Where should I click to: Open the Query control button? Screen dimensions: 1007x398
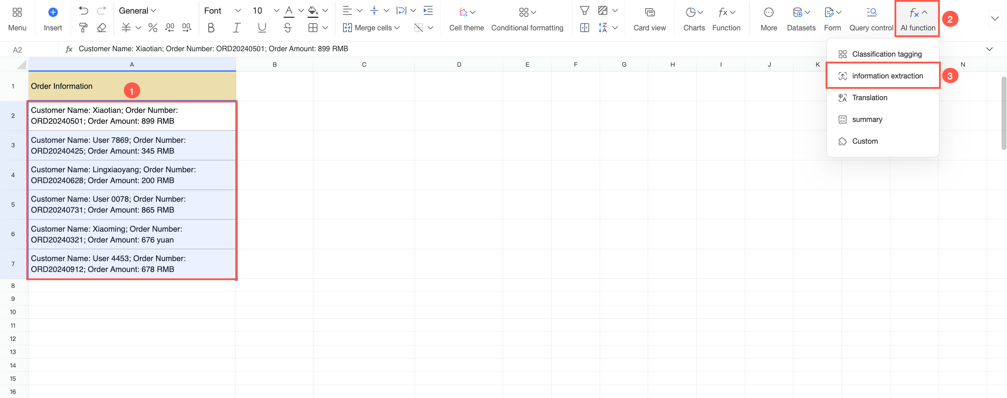[x=871, y=19]
